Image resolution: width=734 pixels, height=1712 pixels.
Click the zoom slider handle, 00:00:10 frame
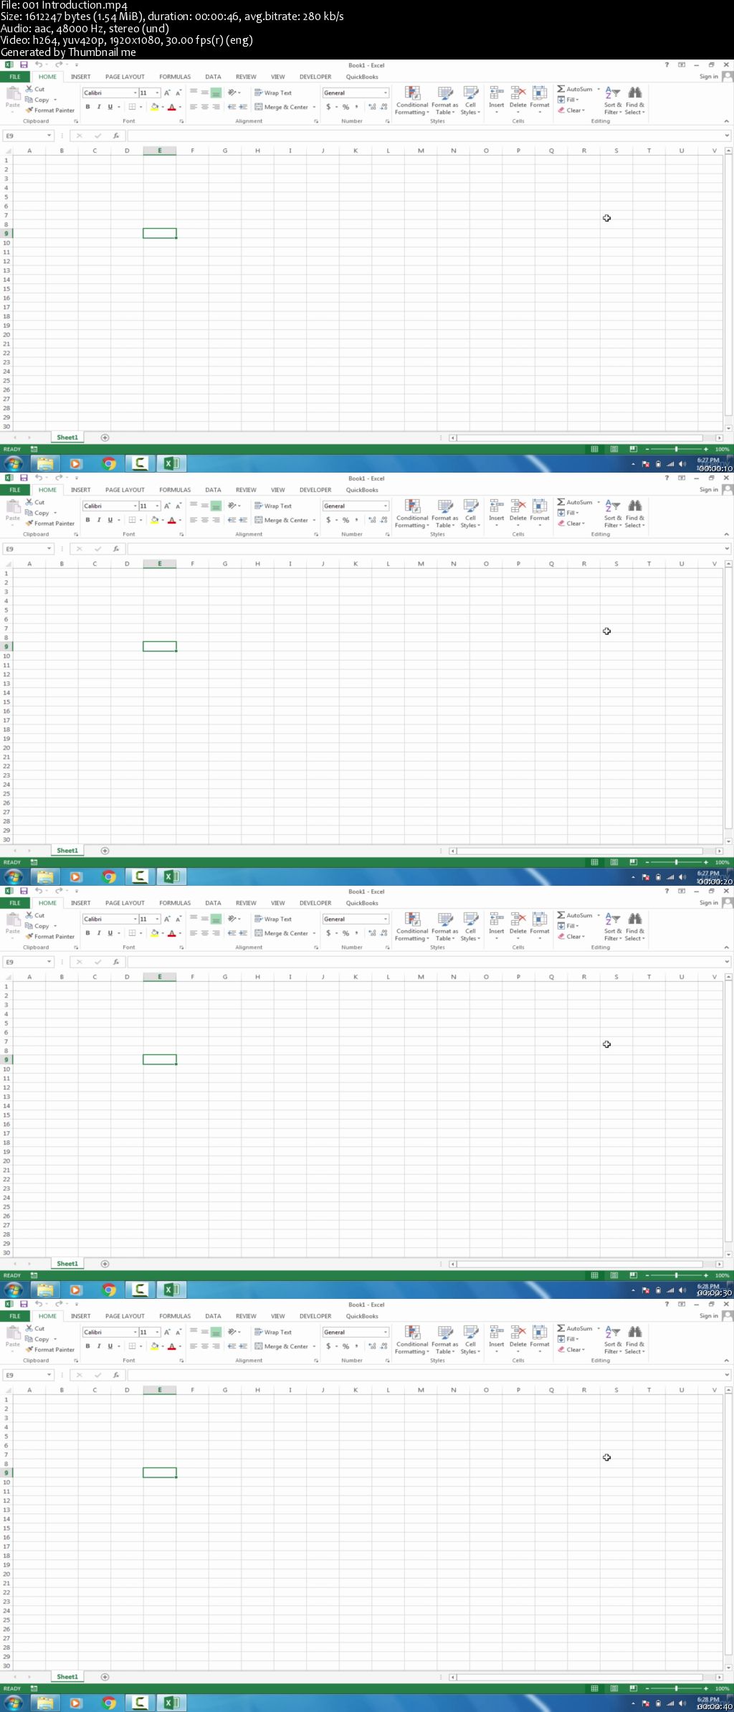click(x=676, y=449)
